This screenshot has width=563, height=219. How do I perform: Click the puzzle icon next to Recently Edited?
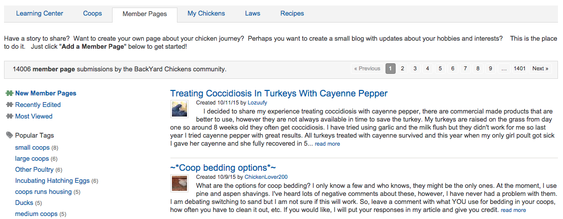pyautogui.click(x=9, y=105)
